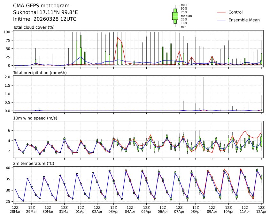Select the Control legend label
Image resolution: width=270 pixels, height=217 pixels.
(235, 12)
